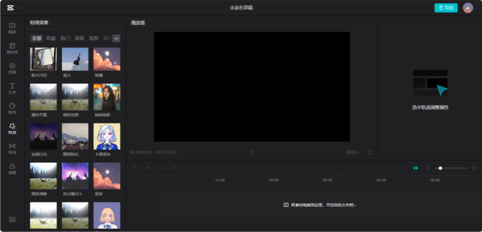The height and width of the screenshot is (232, 482).
Task: Choose the 精细锐化 effect thumbnail
Action: 75,137
